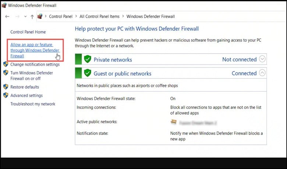Expand chevron after Control Panel breadcrumb
The image size is (287, 169).
click(x=76, y=16)
